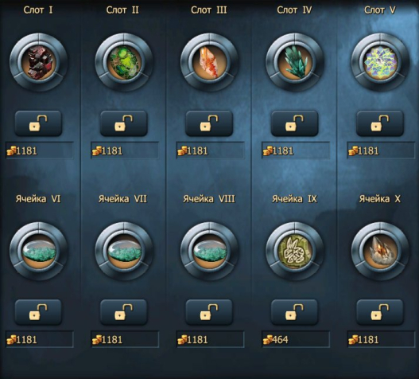The image size is (419, 379).
Task: Select the rune stone in Ячейка IX
Action: (x=295, y=251)
